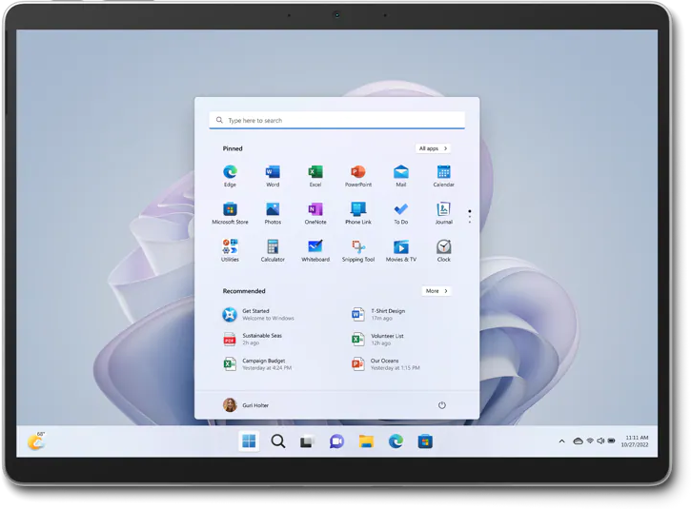The image size is (691, 509).
Task: Open the Guri Holter user account
Action: pos(246,405)
